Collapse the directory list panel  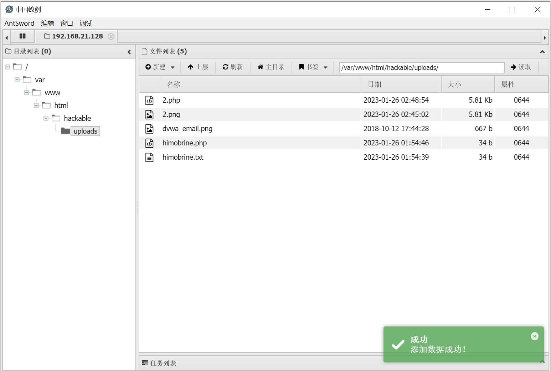[x=129, y=52]
